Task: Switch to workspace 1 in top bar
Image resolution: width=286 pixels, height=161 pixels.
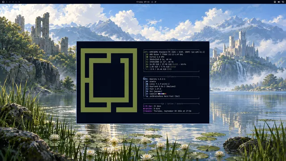Action: (7, 2)
